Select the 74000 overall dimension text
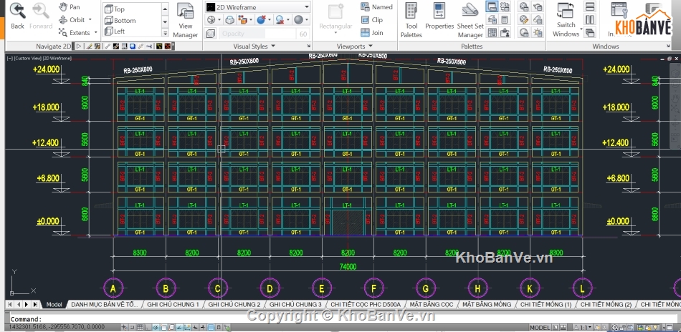The height and width of the screenshot is (332, 681). click(348, 267)
